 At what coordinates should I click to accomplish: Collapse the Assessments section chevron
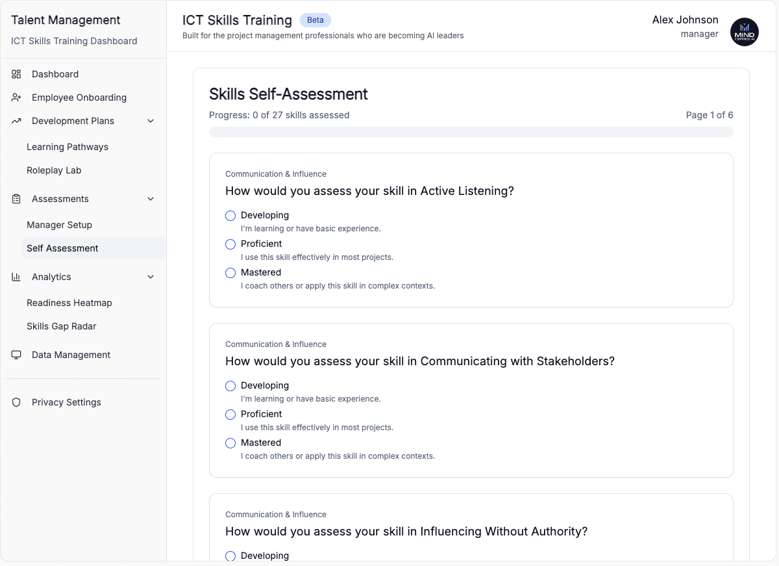coord(151,199)
